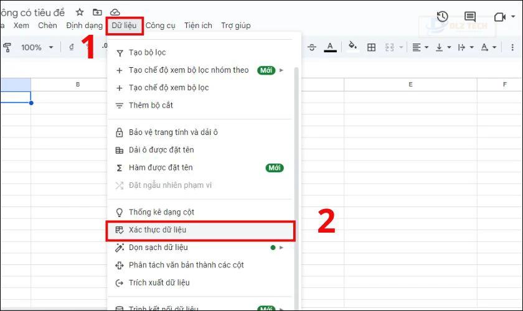Apply currency format with đ icon
This screenshot has height=311, width=523.
(72, 47)
